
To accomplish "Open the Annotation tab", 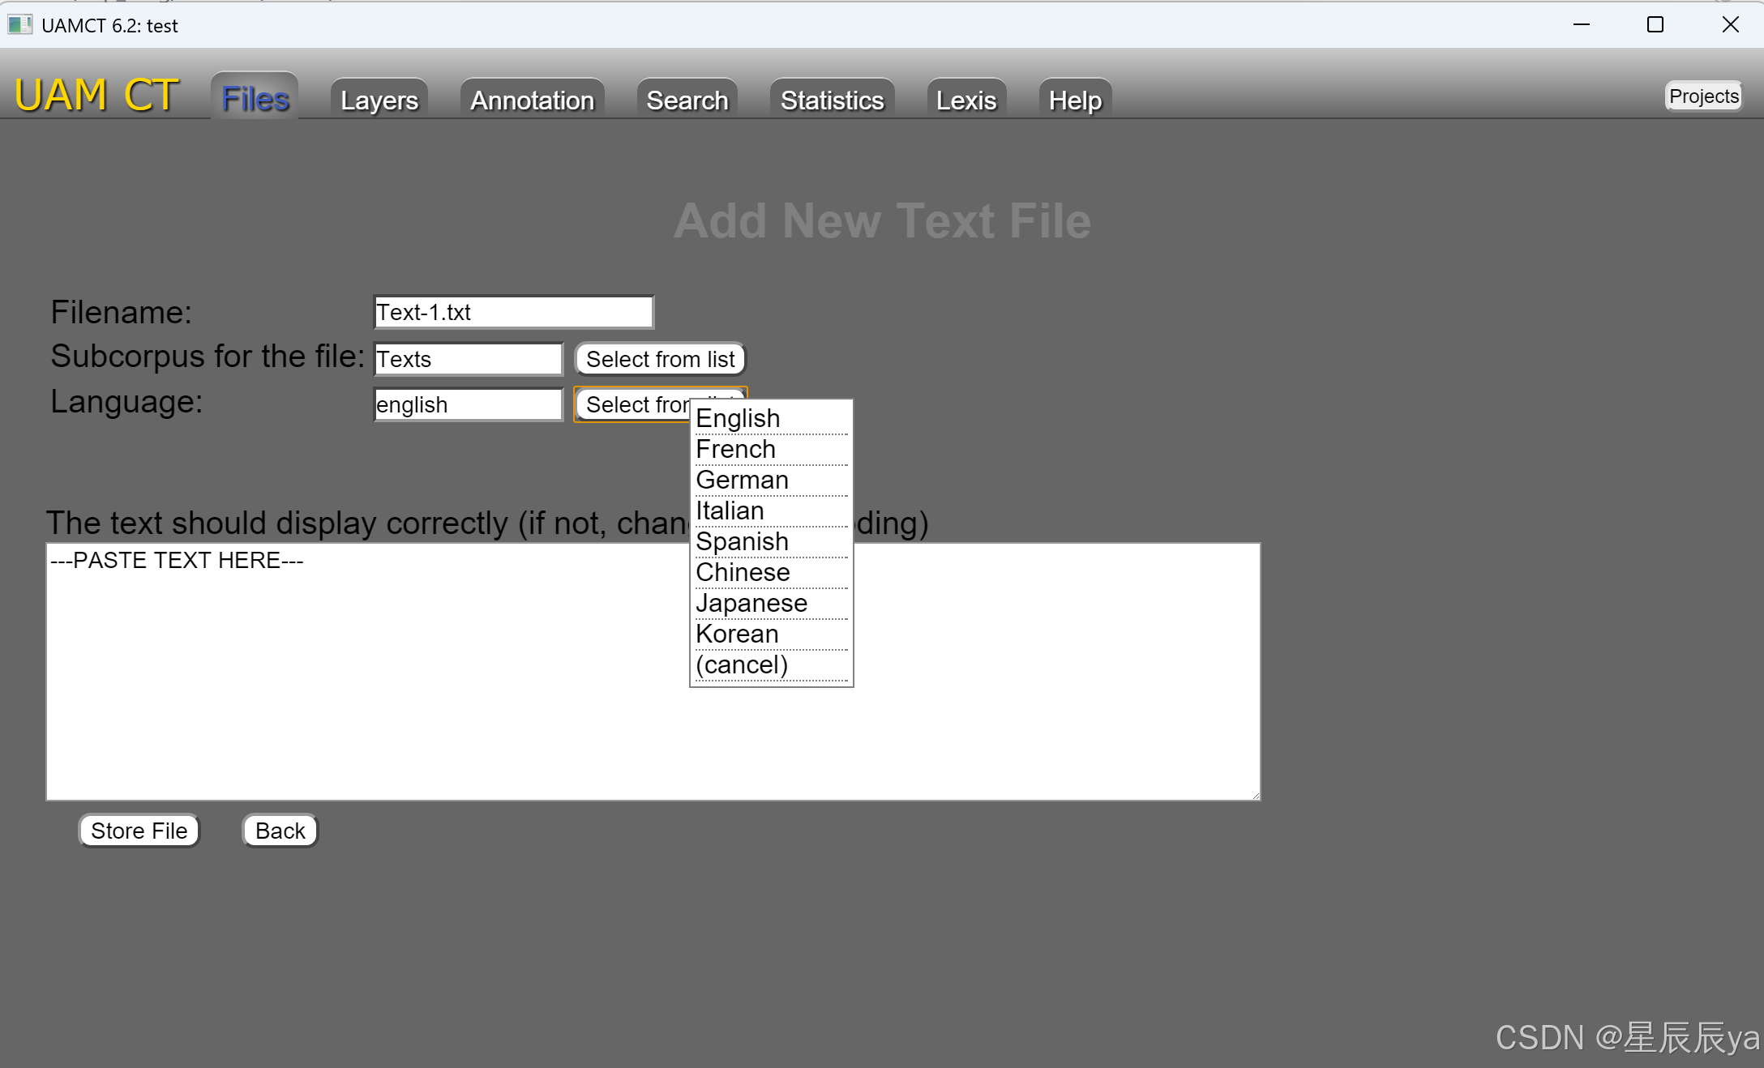I will click(531, 100).
